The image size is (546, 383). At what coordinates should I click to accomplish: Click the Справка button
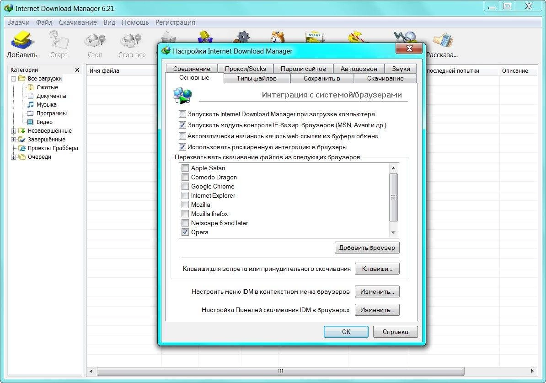tap(395, 332)
